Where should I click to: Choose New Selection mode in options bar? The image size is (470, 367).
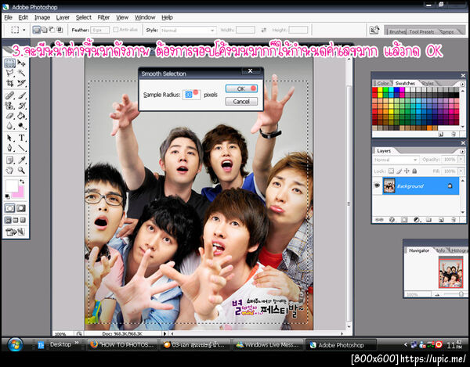36,30
